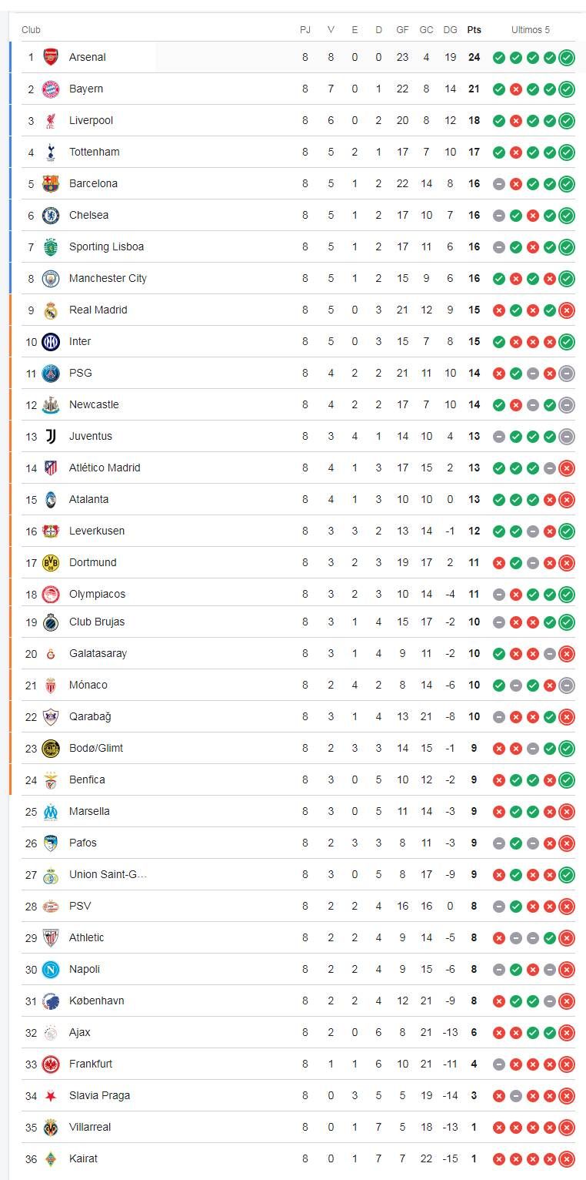The width and height of the screenshot is (586, 1180).
Task: Open the Chelsea team page
Action: pyautogui.click(x=88, y=215)
